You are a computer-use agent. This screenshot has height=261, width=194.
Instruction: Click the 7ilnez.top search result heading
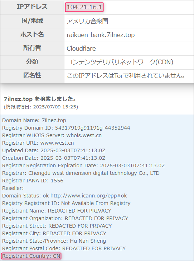click(40, 99)
